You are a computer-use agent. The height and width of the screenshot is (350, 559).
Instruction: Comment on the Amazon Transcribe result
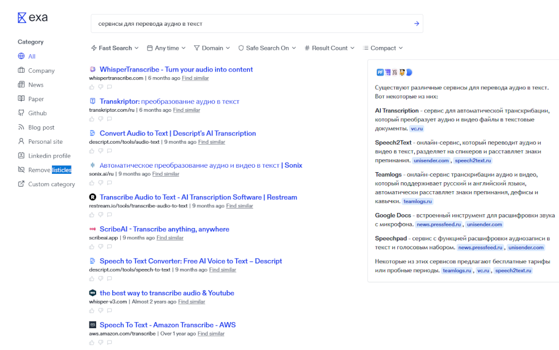tap(110, 343)
